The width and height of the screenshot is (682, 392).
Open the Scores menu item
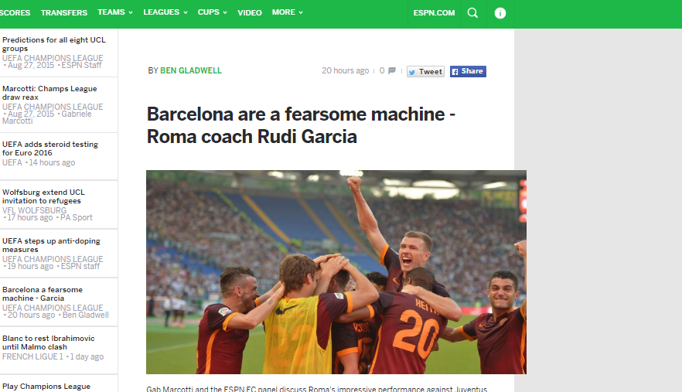(x=15, y=12)
